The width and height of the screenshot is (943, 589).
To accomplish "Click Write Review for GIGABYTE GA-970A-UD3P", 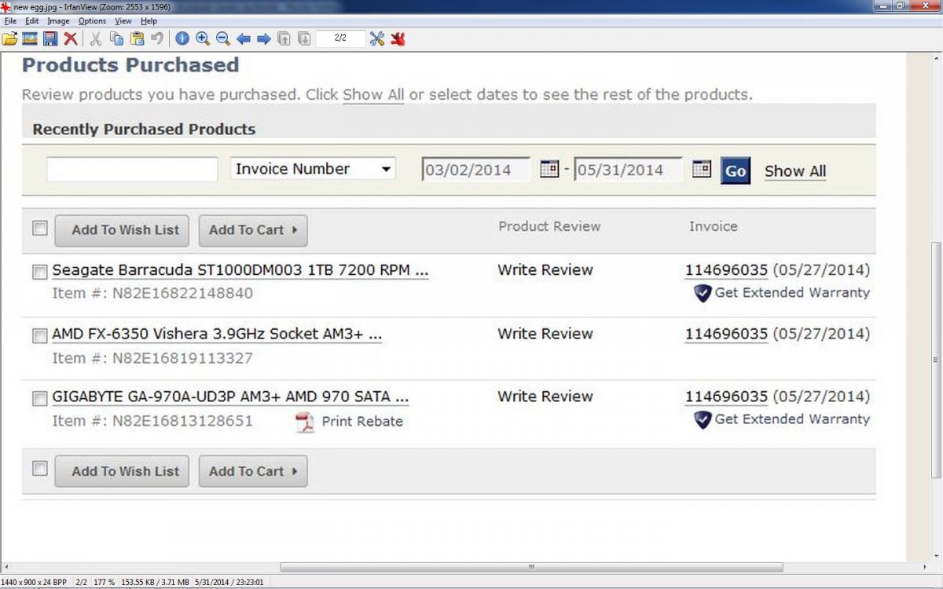I will click(x=545, y=397).
